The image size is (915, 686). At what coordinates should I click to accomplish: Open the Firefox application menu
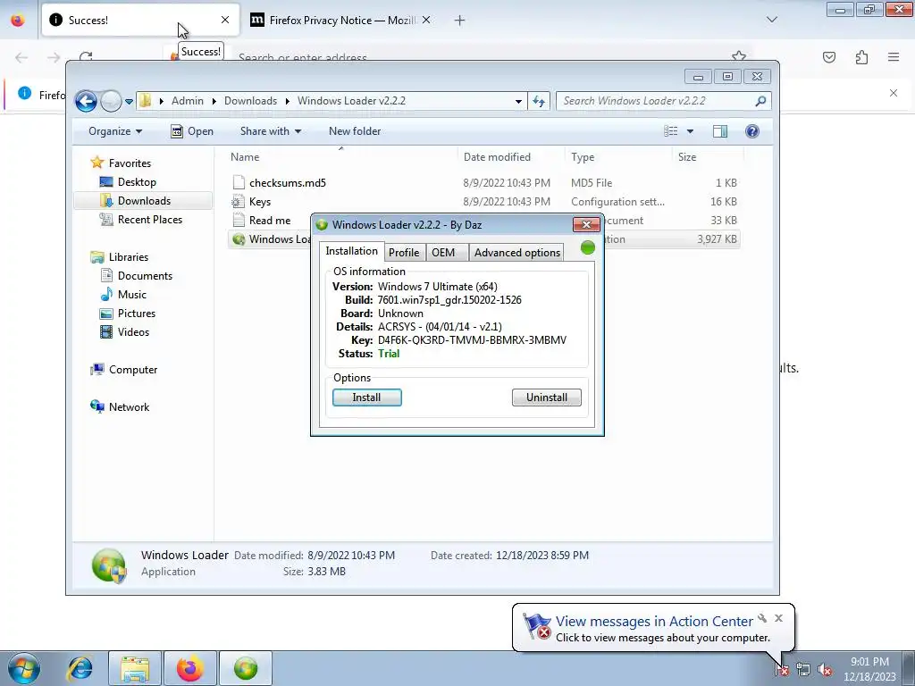click(x=894, y=57)
